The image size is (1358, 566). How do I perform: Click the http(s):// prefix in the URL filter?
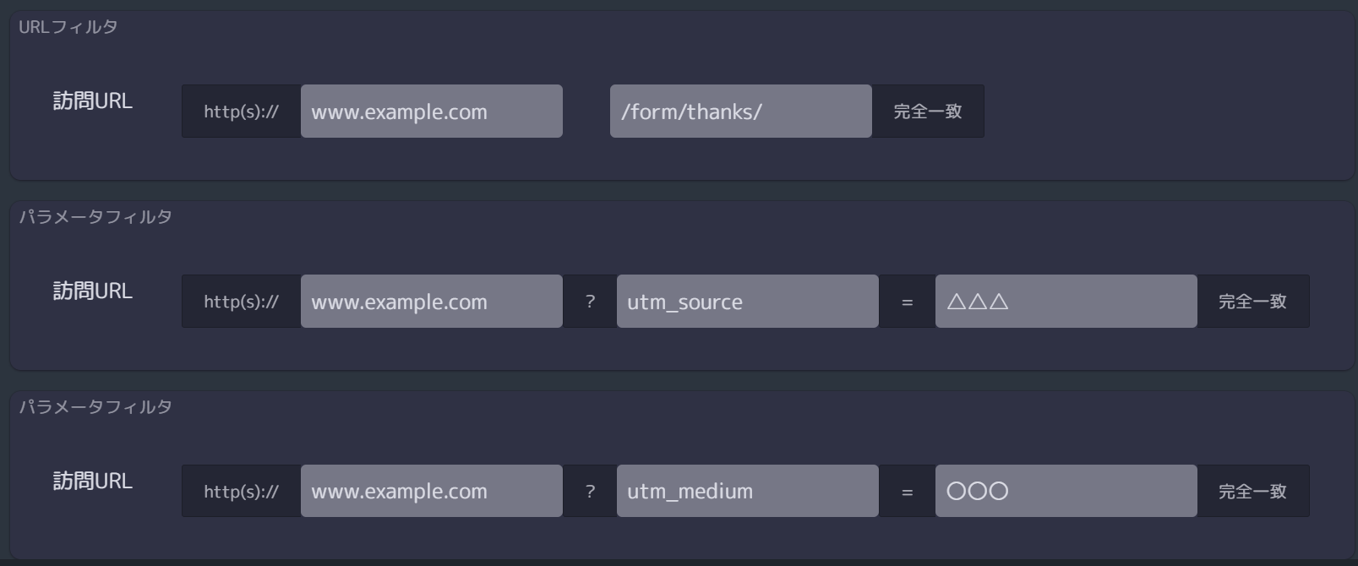[x=241, y=111]
